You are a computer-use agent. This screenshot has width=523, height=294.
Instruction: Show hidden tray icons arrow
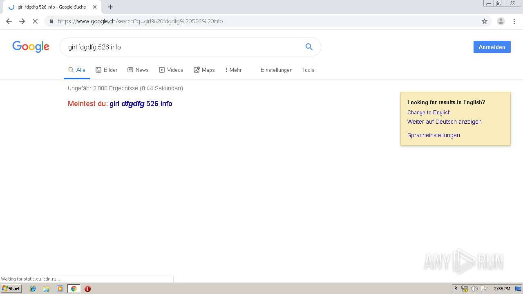[x=456, y=289]
